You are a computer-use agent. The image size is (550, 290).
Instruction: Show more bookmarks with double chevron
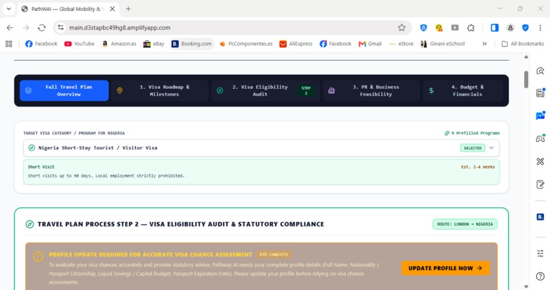[x=484, y=44]
